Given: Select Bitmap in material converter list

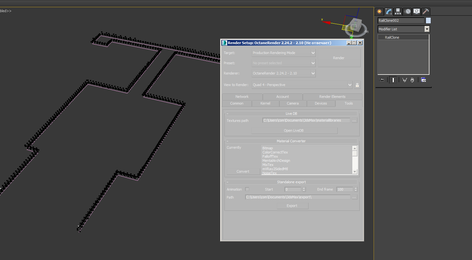Looking at the screenshot, I should click(x=268, y=148).
